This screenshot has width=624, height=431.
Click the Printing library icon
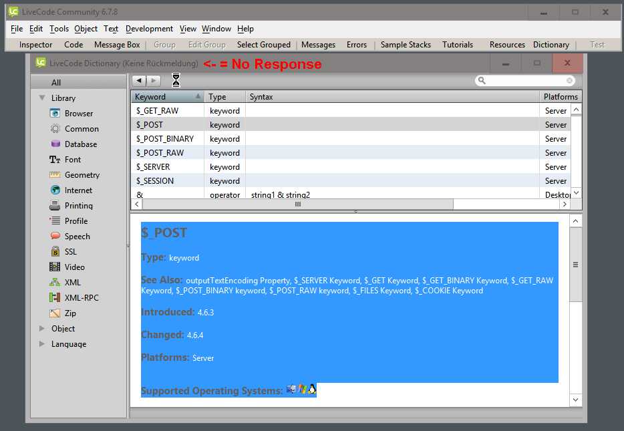coord(55,206)
